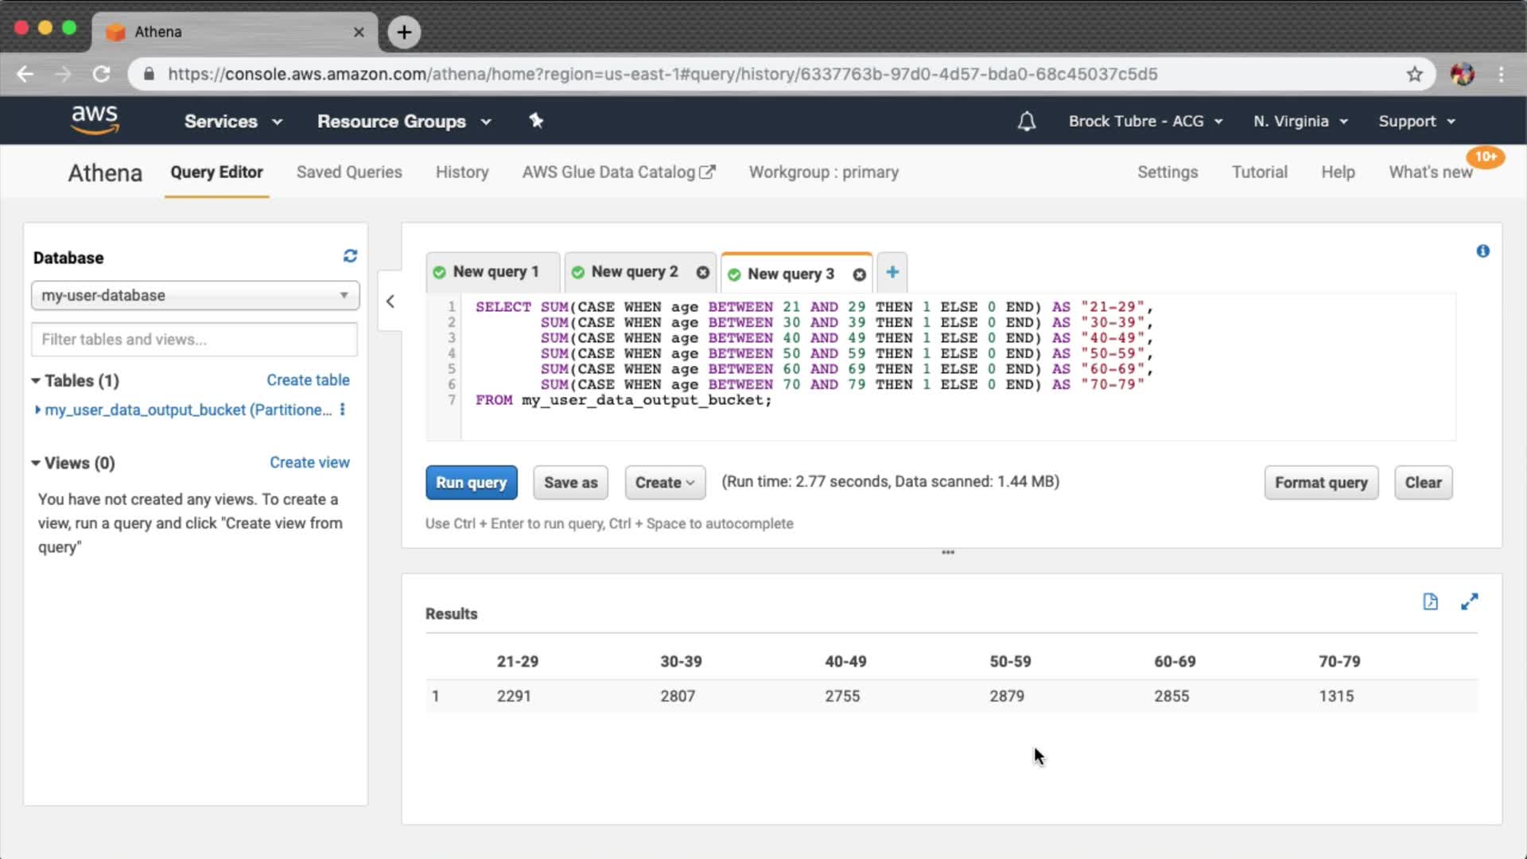Screen dimensions: 1527x859
Task: Download results file icon
Action: click(1430, 602)
